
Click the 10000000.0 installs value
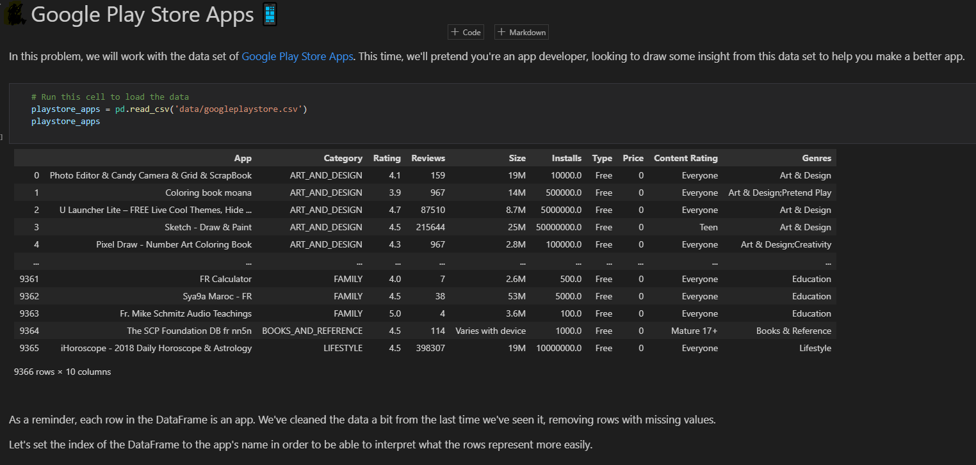tap(559, 348)
